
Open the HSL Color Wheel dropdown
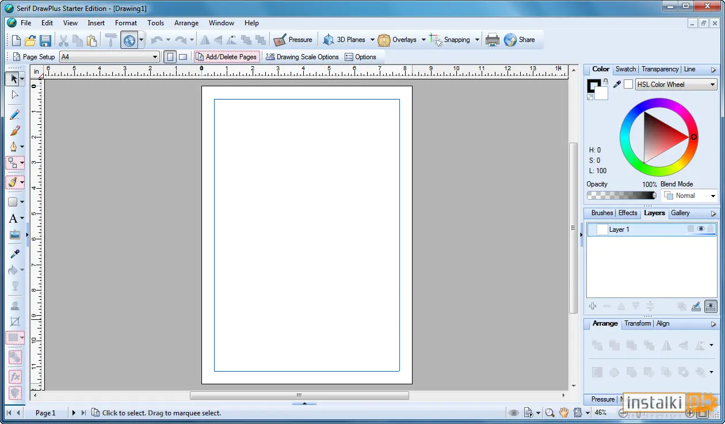[676, 85]
